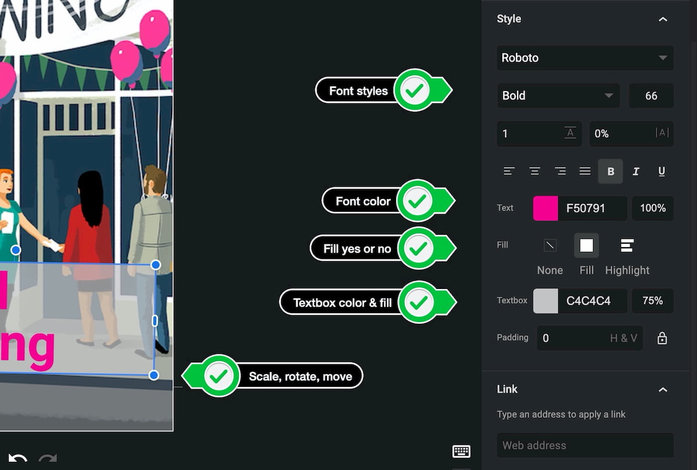Toggle italic formatting
Screen dimensions: 697x470
coord(636,172)
